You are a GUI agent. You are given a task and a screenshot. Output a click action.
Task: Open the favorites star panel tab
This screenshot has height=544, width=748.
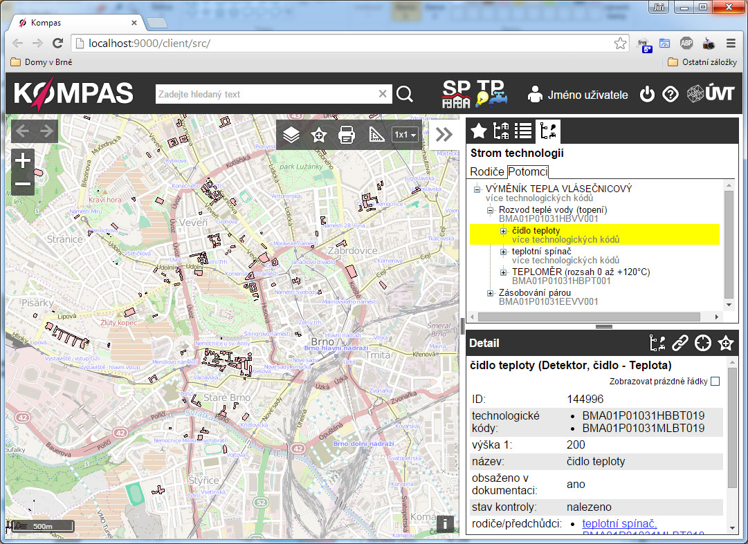pyautogui.click(x=478, y=130)
